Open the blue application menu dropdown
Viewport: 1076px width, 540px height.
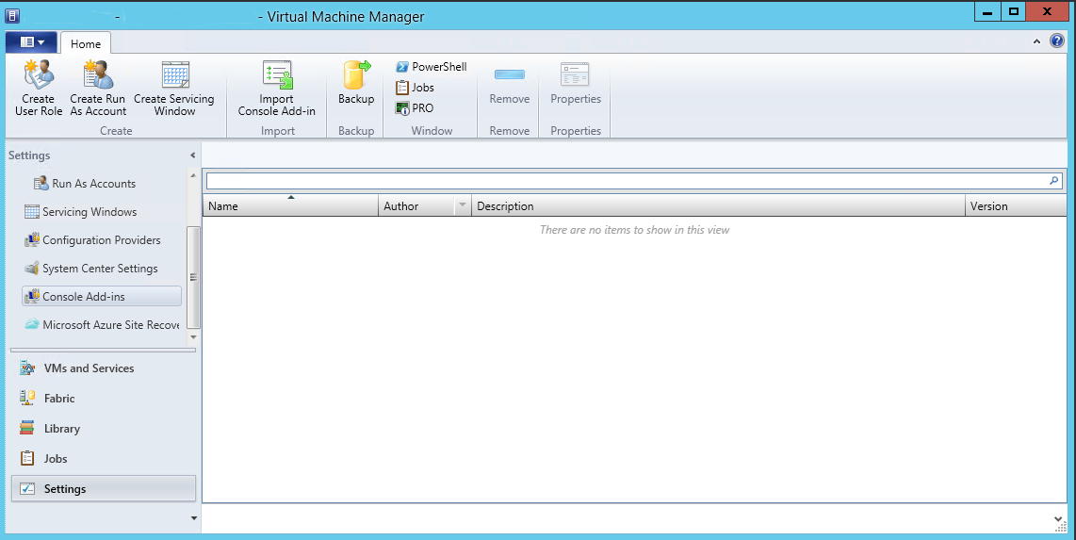(32, 42)
